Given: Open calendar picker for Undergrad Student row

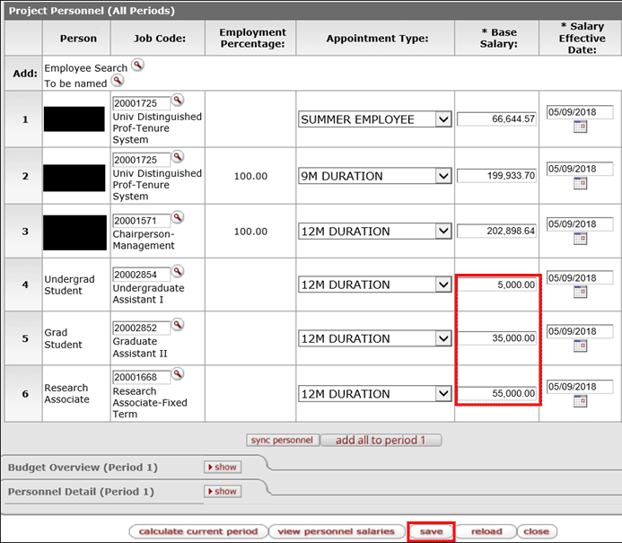Looking at the screenshot, I should 580,293.
